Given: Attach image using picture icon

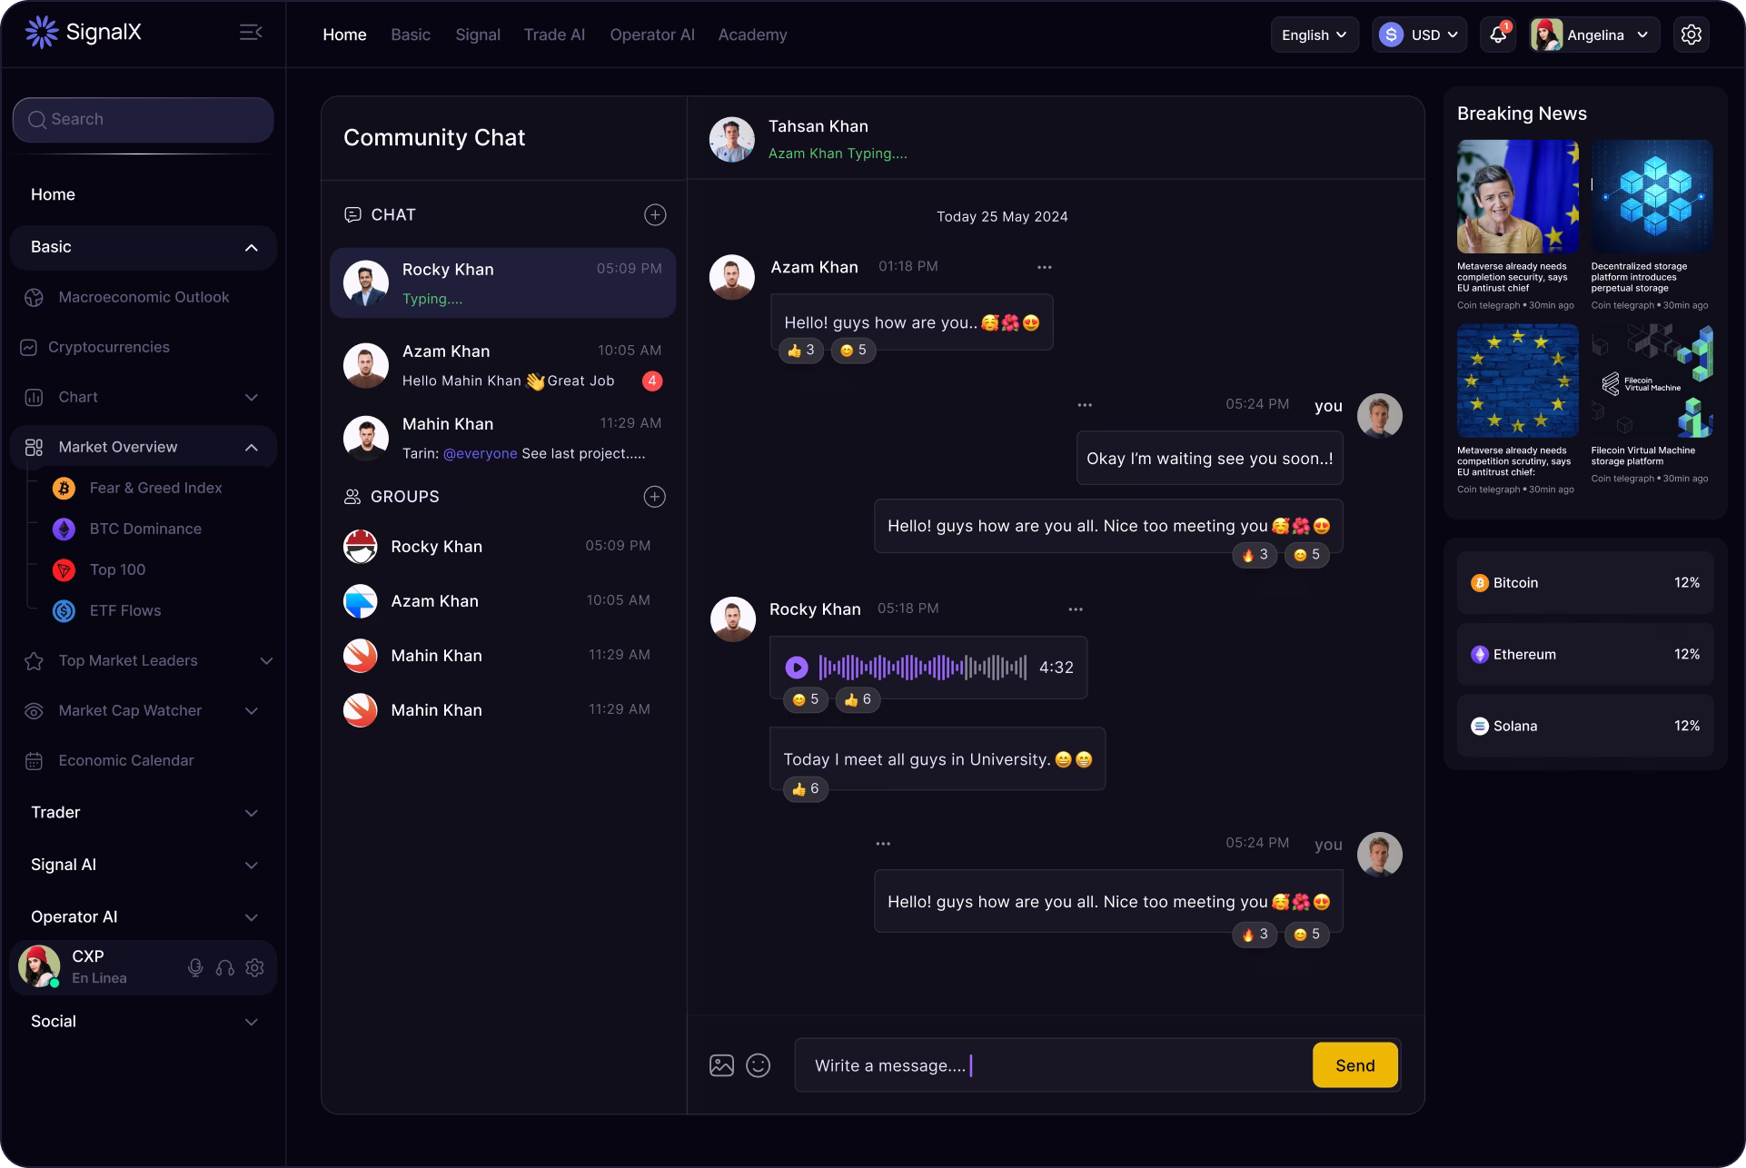Looking at the screenshot, I should point(721,1065).
